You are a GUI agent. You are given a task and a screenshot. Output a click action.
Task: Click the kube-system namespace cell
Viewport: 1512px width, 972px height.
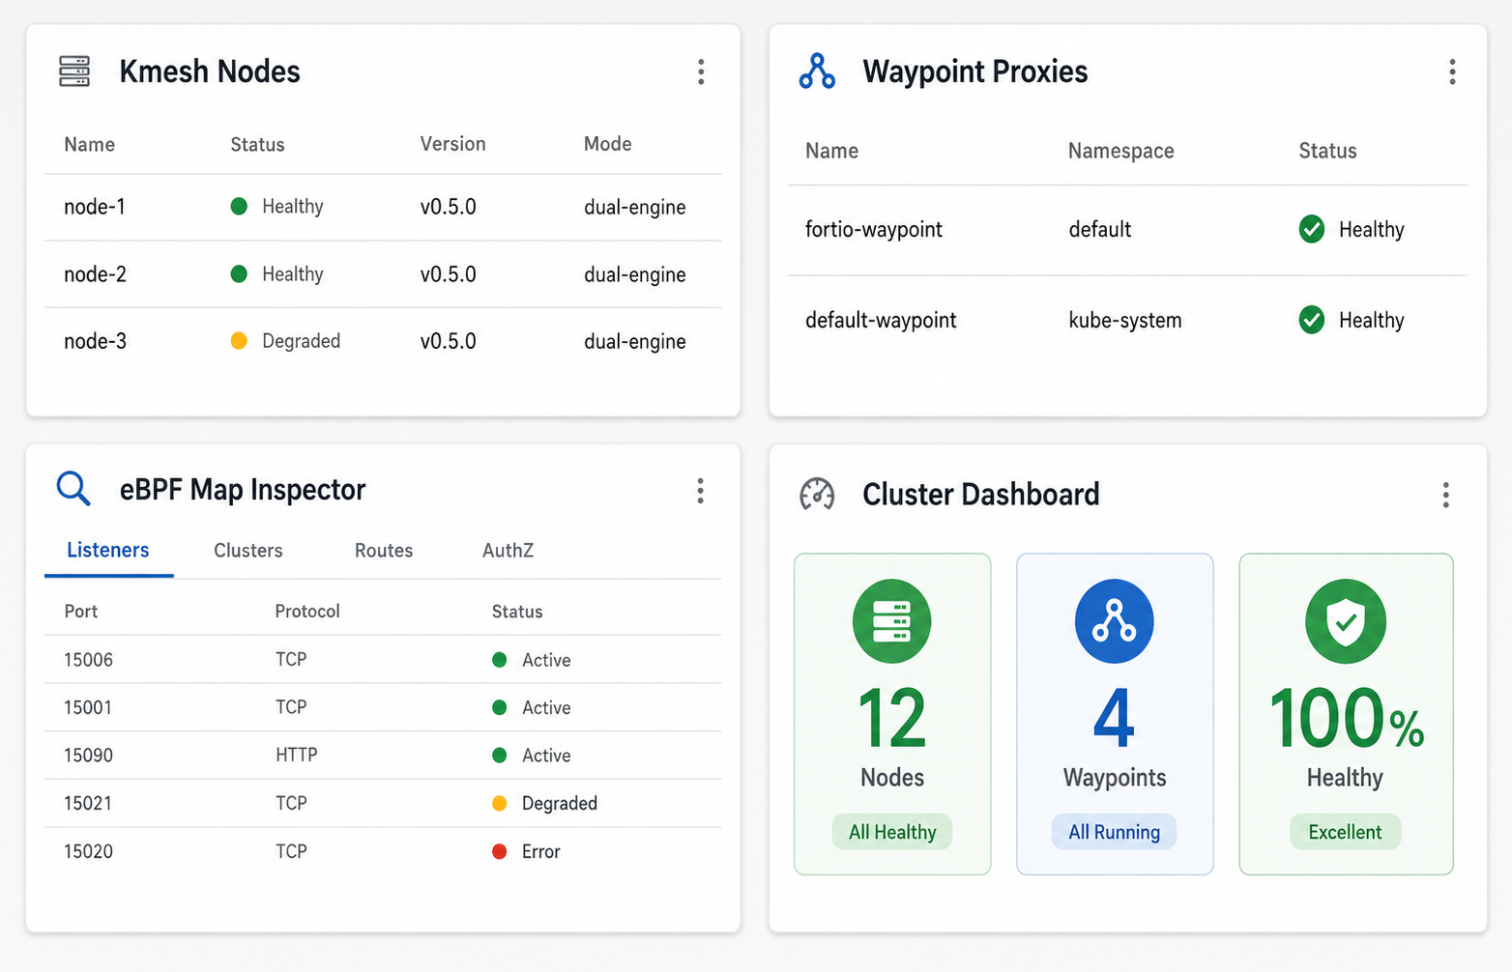coord(1125,321)
